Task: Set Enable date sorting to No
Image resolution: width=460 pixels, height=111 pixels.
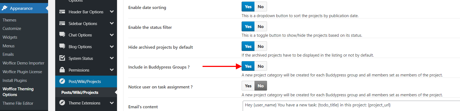Action: pos(260,7)
